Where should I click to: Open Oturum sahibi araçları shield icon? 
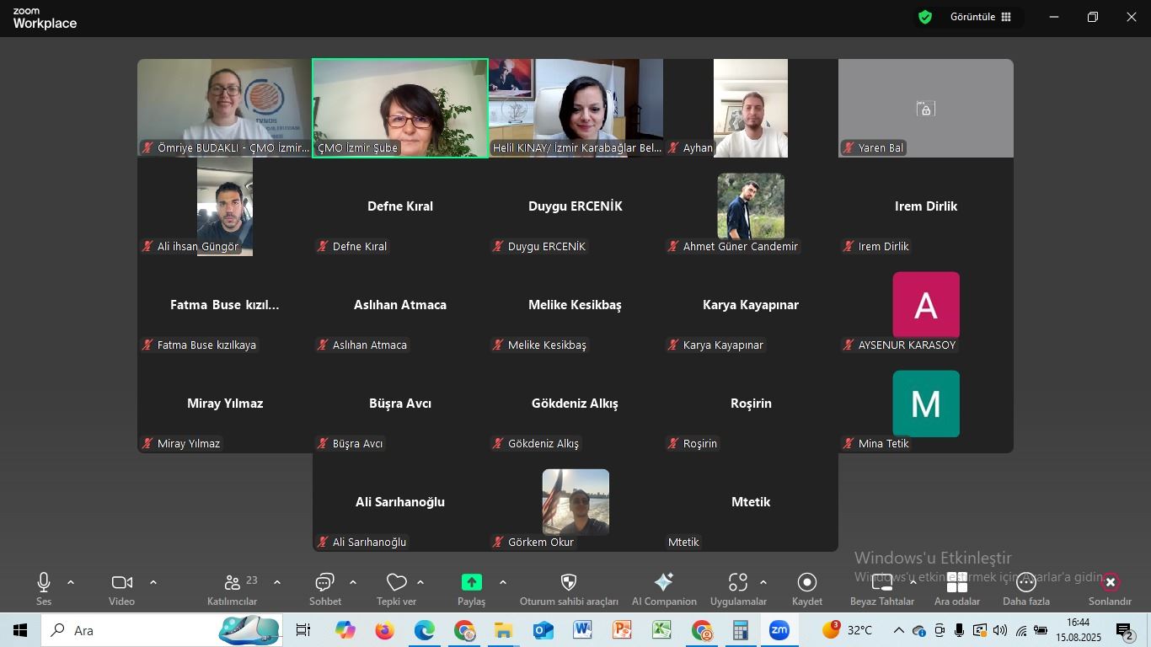click(x=569, y=583)
